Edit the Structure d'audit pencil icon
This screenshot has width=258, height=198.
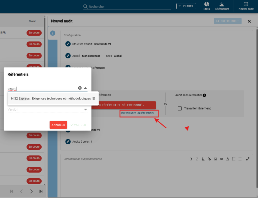coord(68,44)
